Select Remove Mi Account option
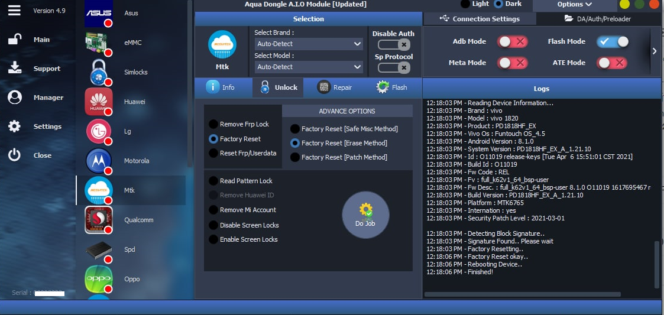Screen dimensions: 664x315 [213, 210]
